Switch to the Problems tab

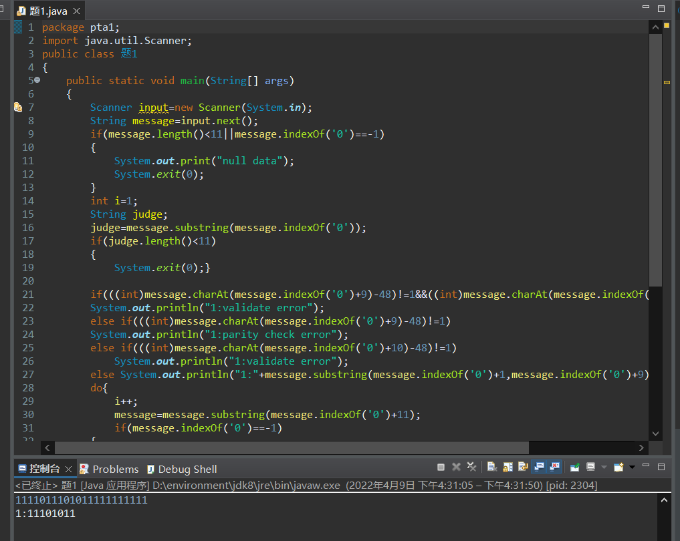tap(109, 469)
